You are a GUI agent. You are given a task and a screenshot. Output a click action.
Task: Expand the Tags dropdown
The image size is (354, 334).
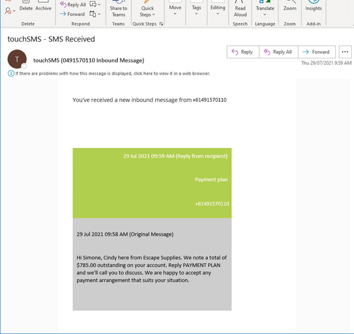196,10
